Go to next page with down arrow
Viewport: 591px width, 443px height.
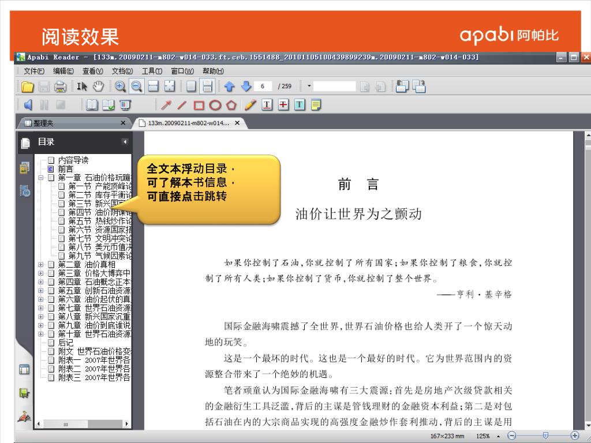pyautogui.click(x=246, y=87)
